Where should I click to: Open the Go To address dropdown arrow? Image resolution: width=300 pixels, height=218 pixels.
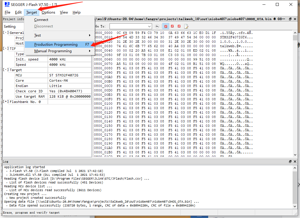[149, 26]
